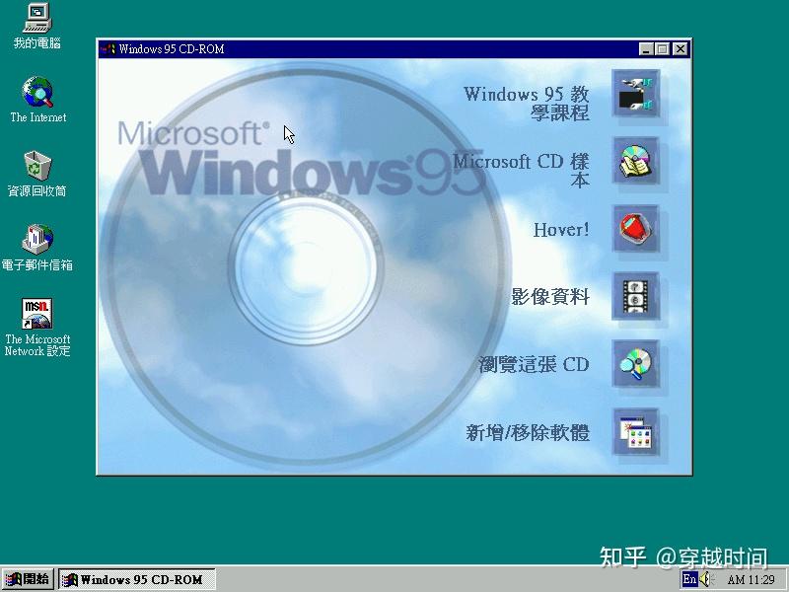Open the 影像資料 film strip icon
Screen dimensions: 789x592
635,296
